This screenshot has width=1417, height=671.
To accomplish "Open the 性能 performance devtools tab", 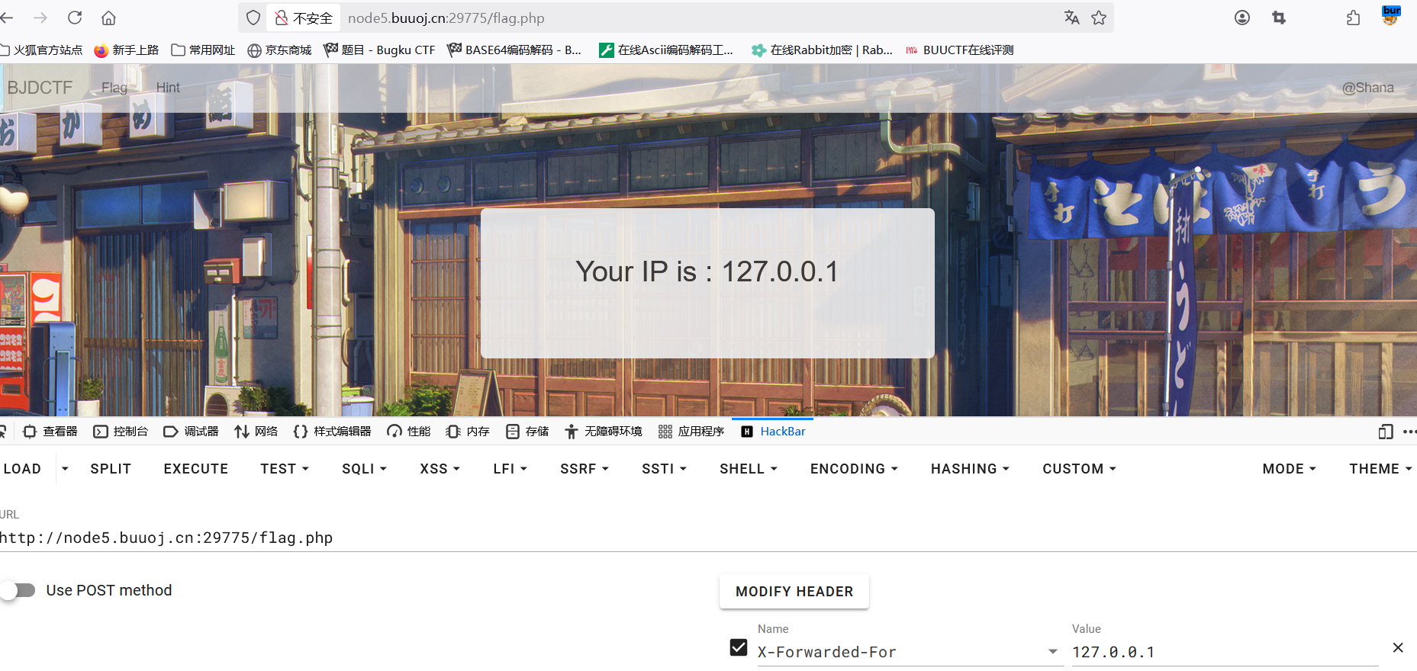I will click(409, 432).
